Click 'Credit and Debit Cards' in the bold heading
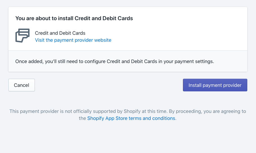The image size is (256, 153). click(x=104, y=18)
